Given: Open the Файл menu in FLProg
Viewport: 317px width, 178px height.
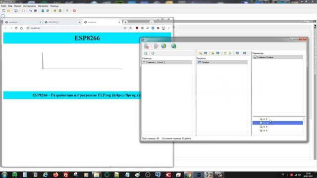Looking at the screenshot, I should pos(3,6).
